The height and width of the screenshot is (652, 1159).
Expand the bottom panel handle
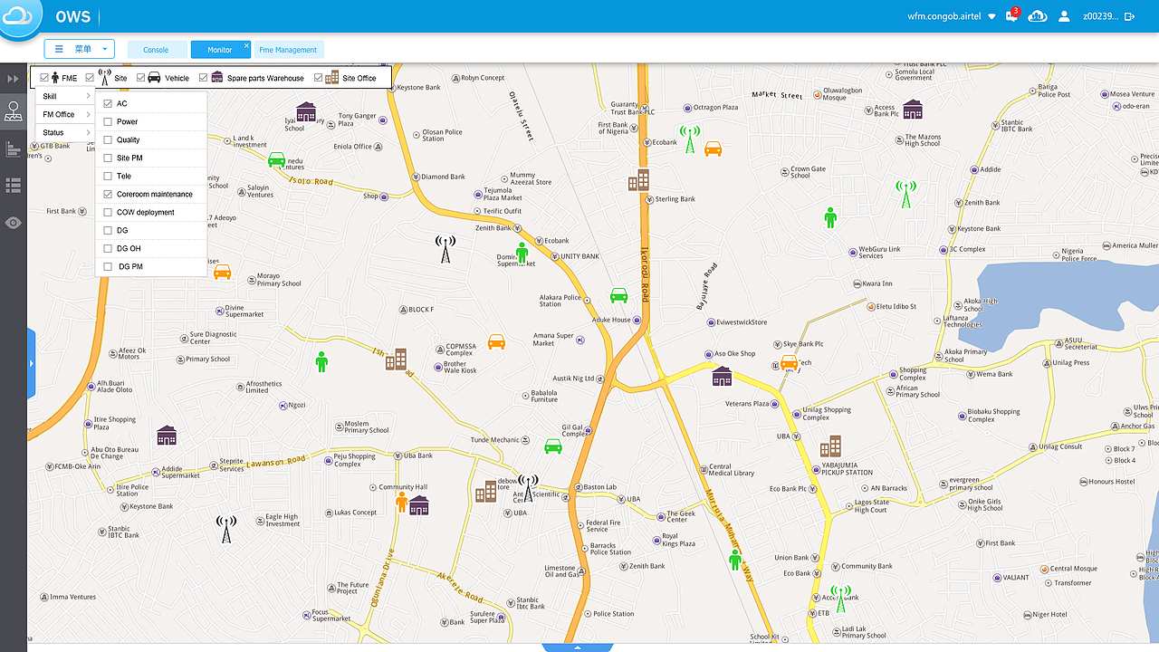pyautogui.click(x=578, y=647)
